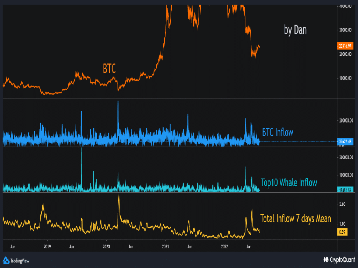
Task: Click the TradingView logo icon
Action: pos(6,260)
